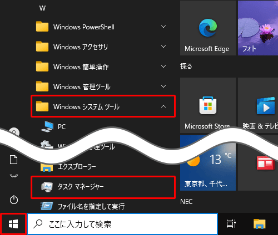Click the Windows 簡単操作 label text

(81, 67)
